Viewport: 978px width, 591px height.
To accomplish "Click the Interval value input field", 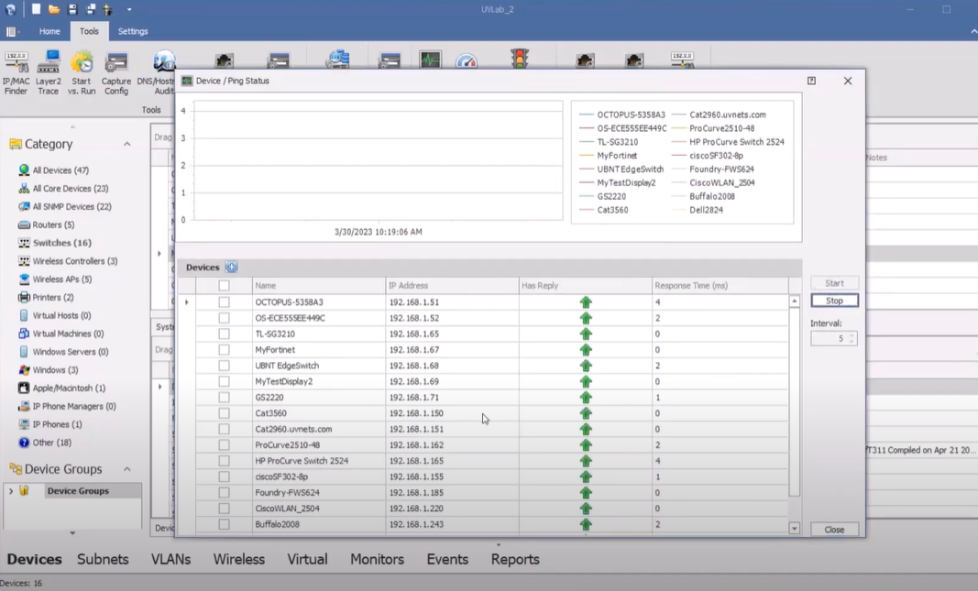I will click(829, 338).
